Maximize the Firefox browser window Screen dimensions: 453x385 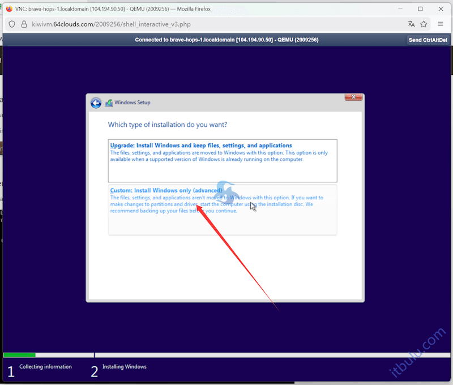pos(420,8)
